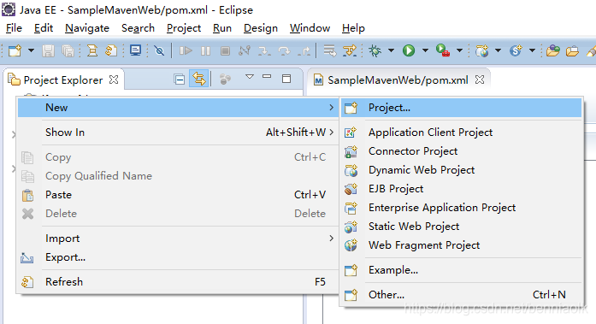The image size is (596, 324).
Task: Click the Suspend pause icon
Action: (205, 50)
